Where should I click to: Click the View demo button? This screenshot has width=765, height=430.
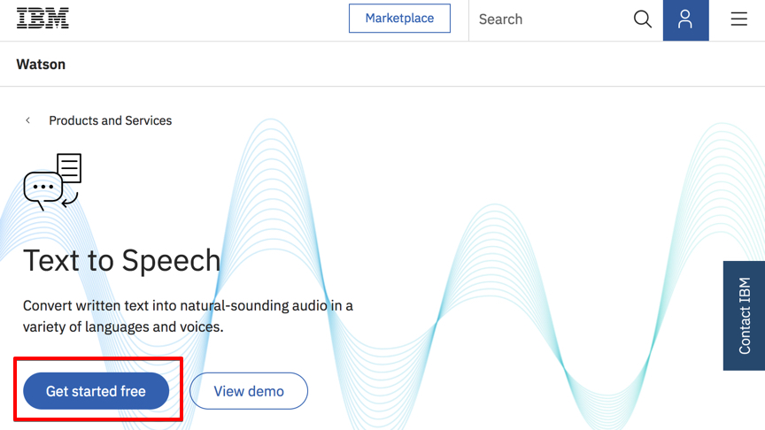(249, 391)
